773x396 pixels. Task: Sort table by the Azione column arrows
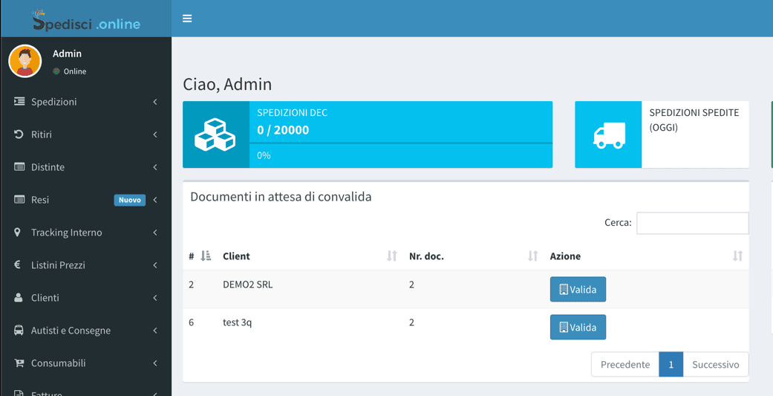pyautogui.click(x=737, y=256)
